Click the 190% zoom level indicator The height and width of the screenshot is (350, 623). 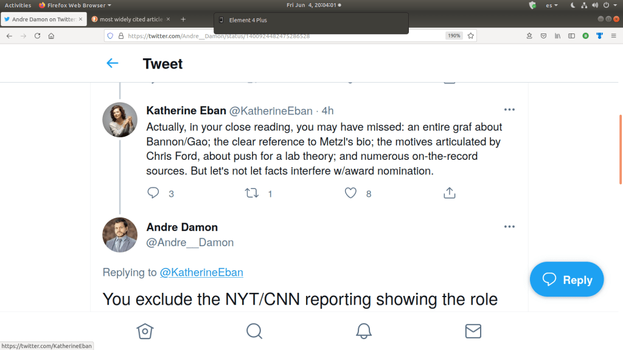point(454,36)
